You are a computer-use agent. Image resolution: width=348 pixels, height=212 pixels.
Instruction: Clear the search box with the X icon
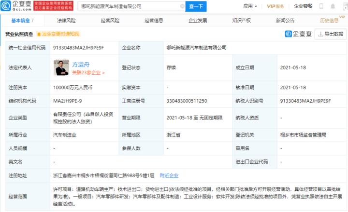click(x=182, y=7)
